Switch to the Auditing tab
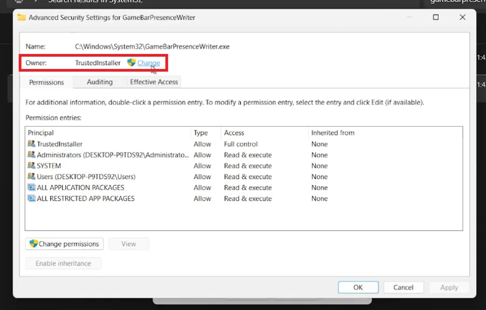The height and width of the screenshot is (310, 486). [x=100, y=82]
